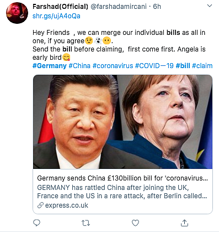This screenshot has height=232, width=219.
Task: Open the shr.gs/ujA4oQa short link
Action: [x=56, y=16]
